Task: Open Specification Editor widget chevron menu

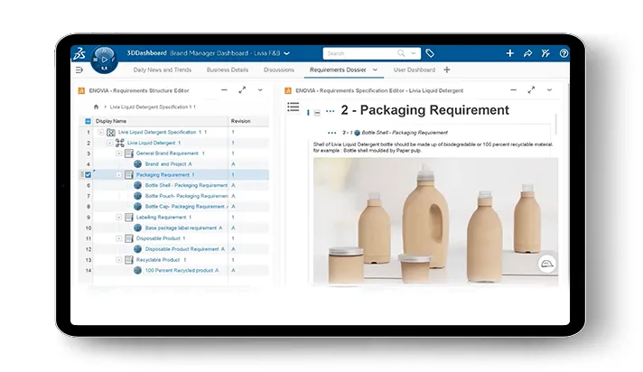Action: [549, 89]
